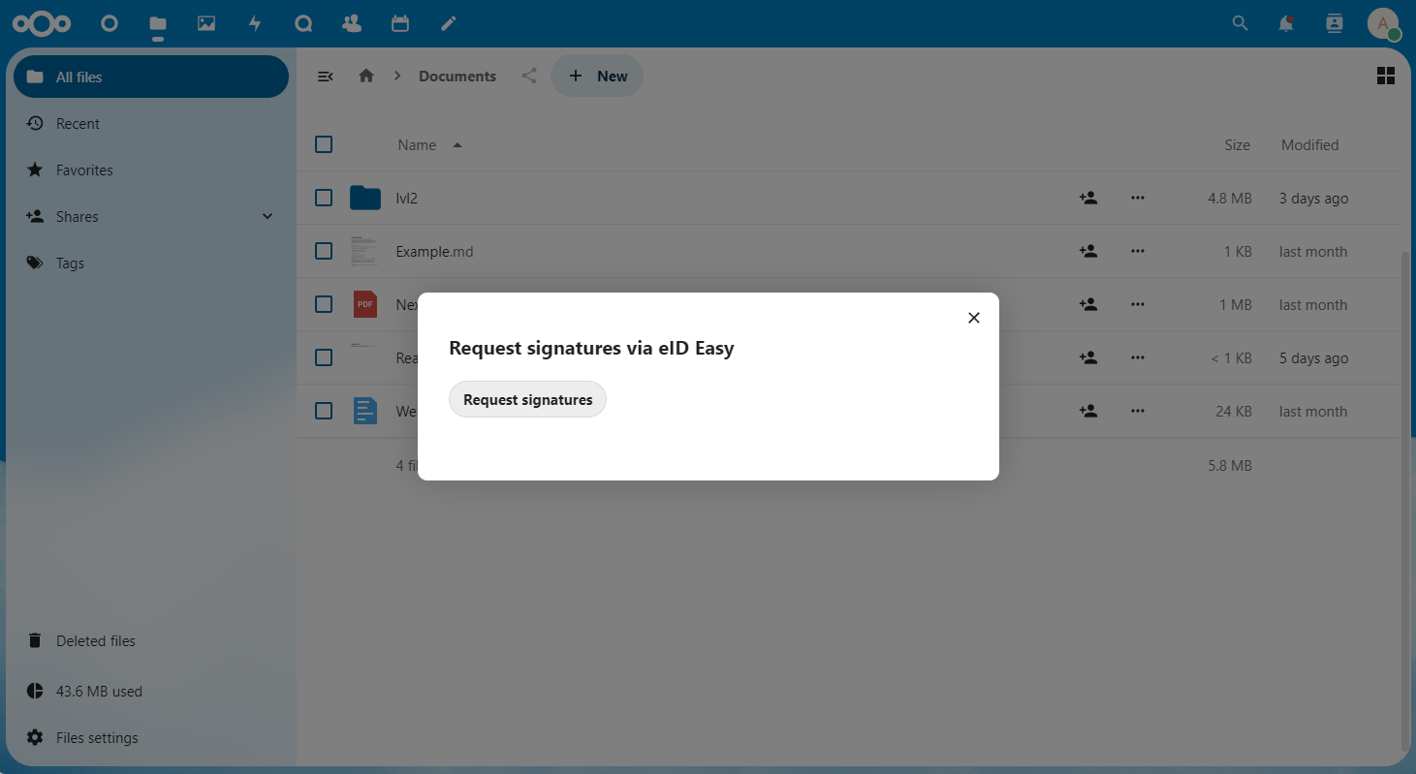The height and width of the screenshot is (774, 1416).
Task: Click the red PDF file icon
Action: coord(365,304)
